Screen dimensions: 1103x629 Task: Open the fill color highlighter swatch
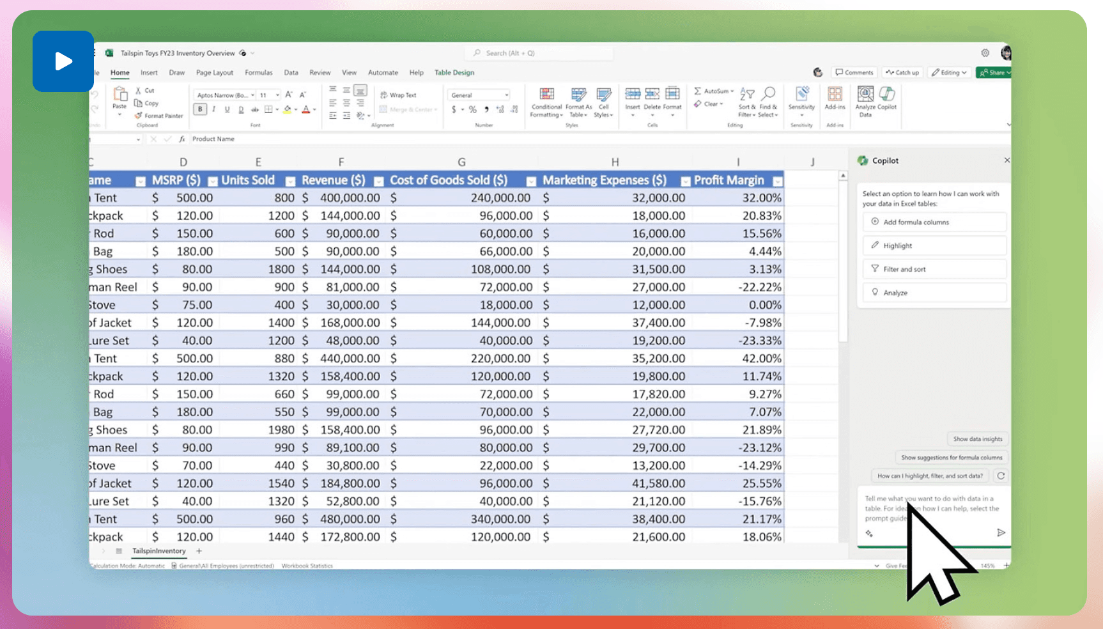click(x=288, y=110)
